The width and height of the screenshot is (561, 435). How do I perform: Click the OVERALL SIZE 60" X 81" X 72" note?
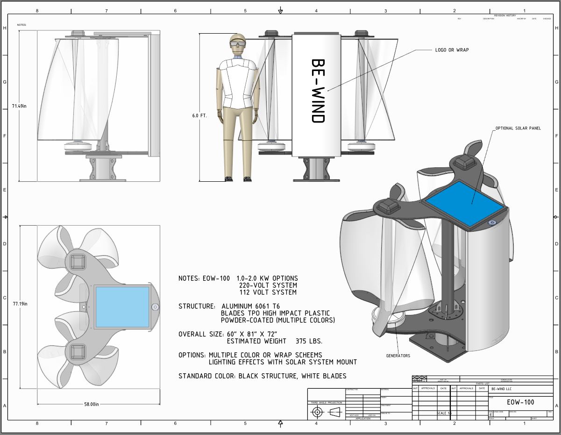tap(228, 334)
